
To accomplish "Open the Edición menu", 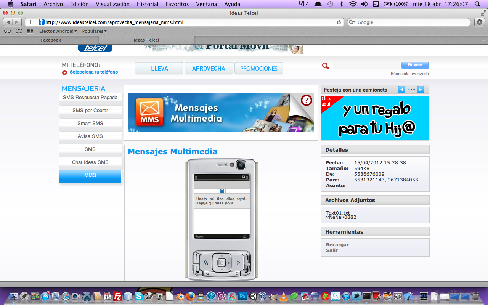I will point(79,4).
